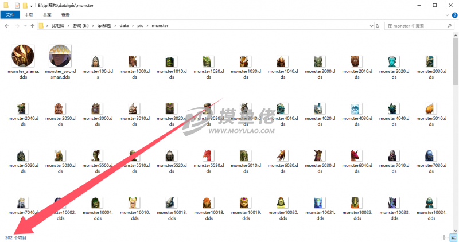Select monster5530.dds file icon
The width and height of the screenshot is (459, 242).
(x=207, y=155)
